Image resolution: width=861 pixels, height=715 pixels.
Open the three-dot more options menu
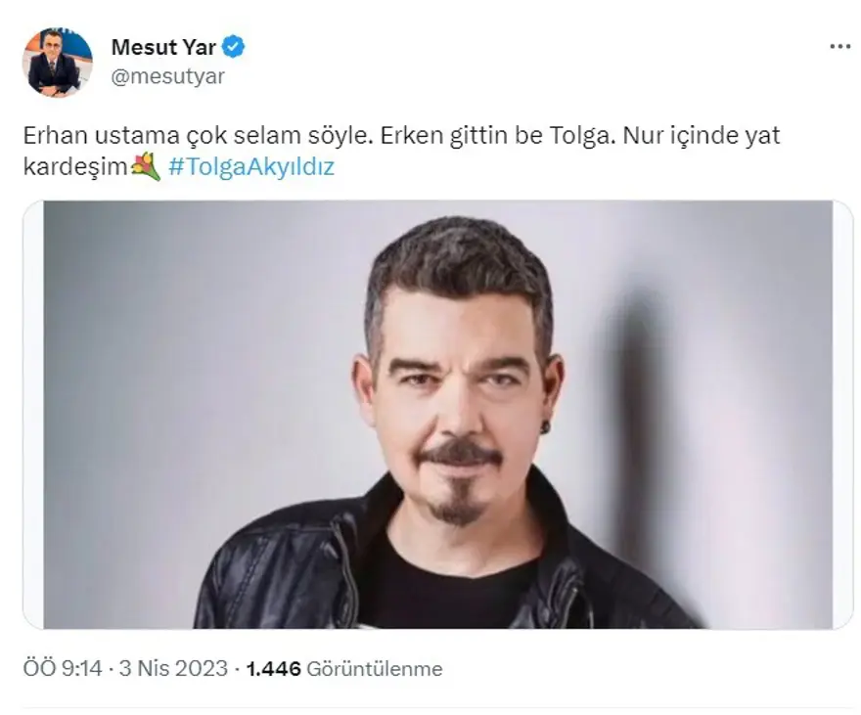(839, 47)
